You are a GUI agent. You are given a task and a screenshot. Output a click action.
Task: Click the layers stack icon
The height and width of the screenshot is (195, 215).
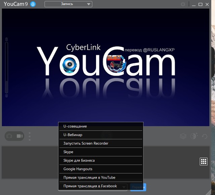click(183, 136)
